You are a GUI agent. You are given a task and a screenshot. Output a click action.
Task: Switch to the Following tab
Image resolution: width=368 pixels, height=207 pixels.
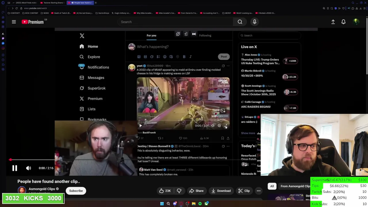pos(205,35)
